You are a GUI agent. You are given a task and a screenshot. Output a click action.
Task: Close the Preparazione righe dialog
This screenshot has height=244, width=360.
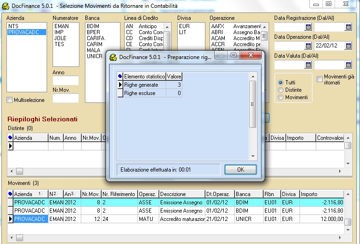coord(252,55)
